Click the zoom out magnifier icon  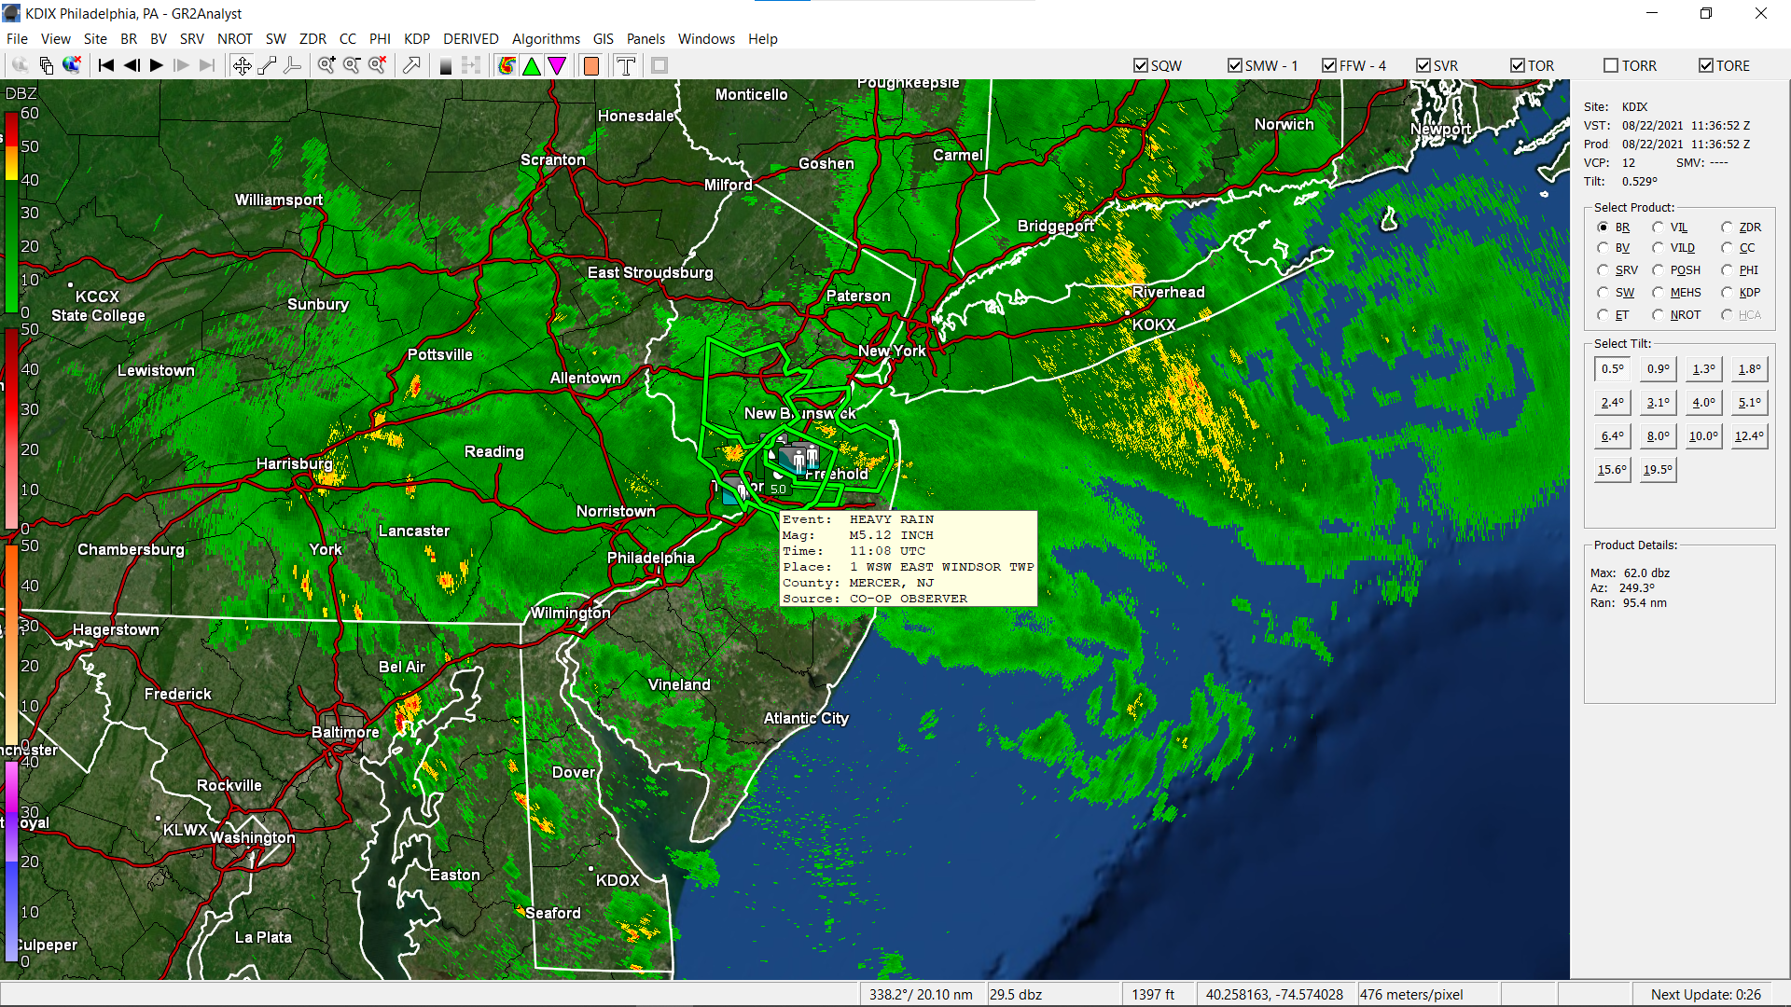[352, 65]
